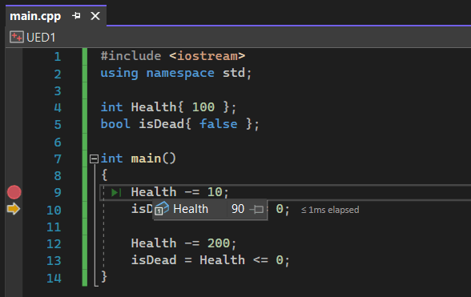This screenshot has width=471, height=297.
Task: Click the '#include <iostream>' line
Action: pyautogui.click(x=173, y=56)
